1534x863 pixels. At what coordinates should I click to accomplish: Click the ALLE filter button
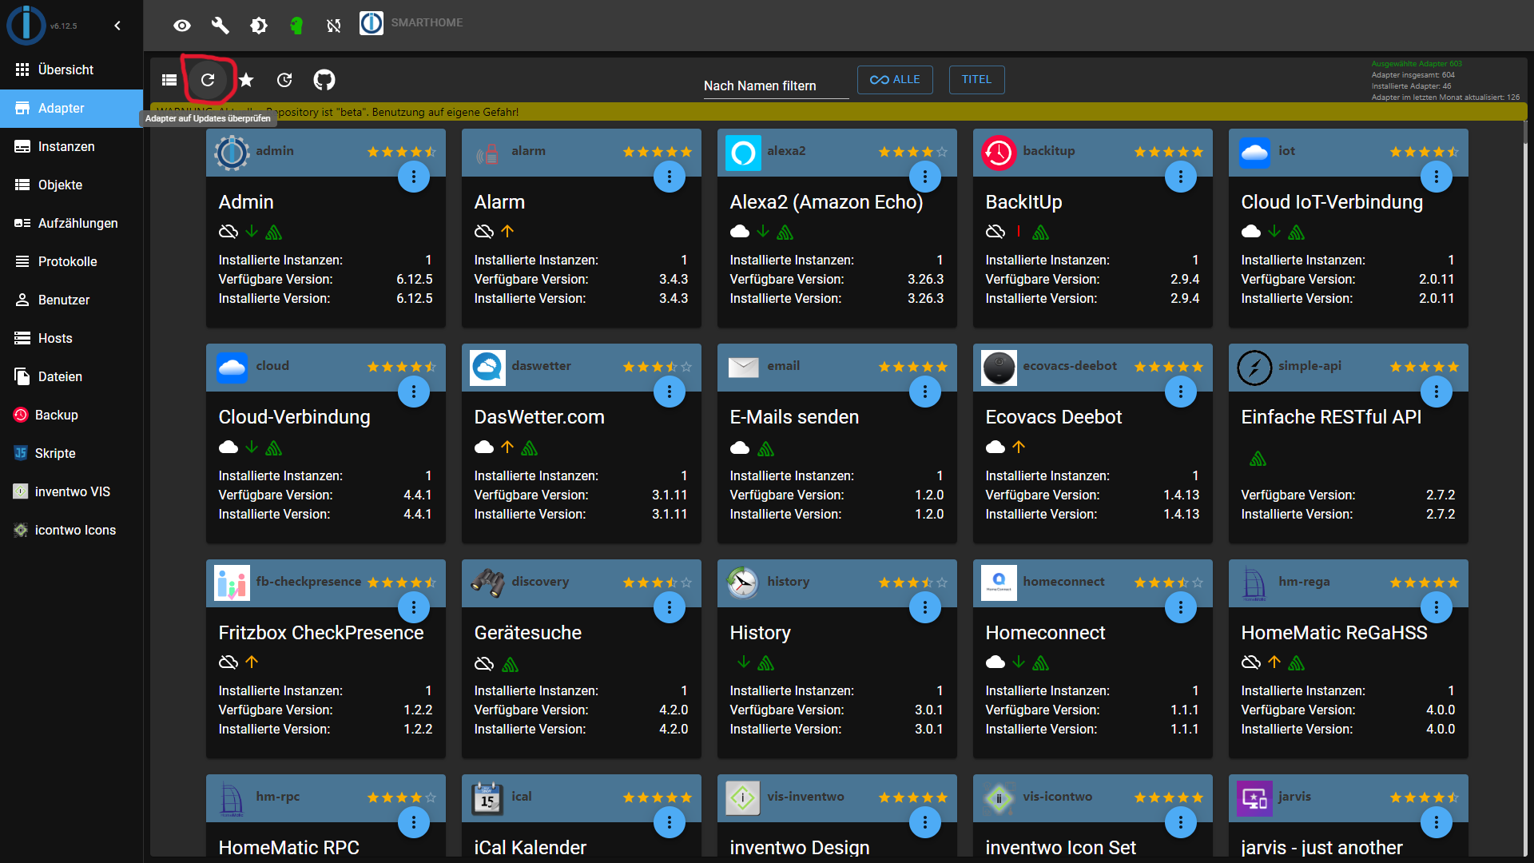click(895, 80)
